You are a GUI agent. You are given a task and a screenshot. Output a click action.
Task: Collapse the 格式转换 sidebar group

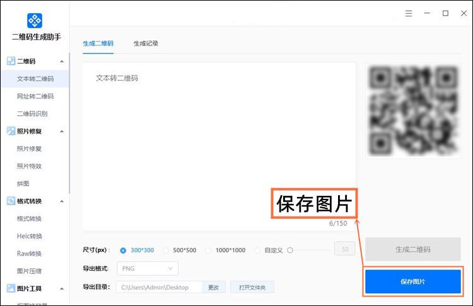62,201
